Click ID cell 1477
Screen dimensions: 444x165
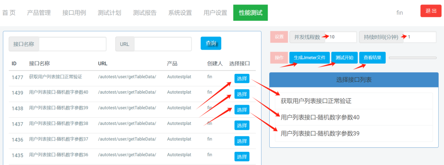tap(17, 77)
